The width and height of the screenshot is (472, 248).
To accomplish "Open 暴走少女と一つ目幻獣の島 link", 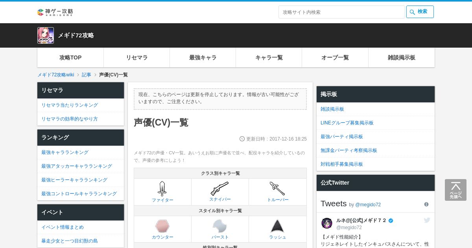I will click(x=70, y=241).
